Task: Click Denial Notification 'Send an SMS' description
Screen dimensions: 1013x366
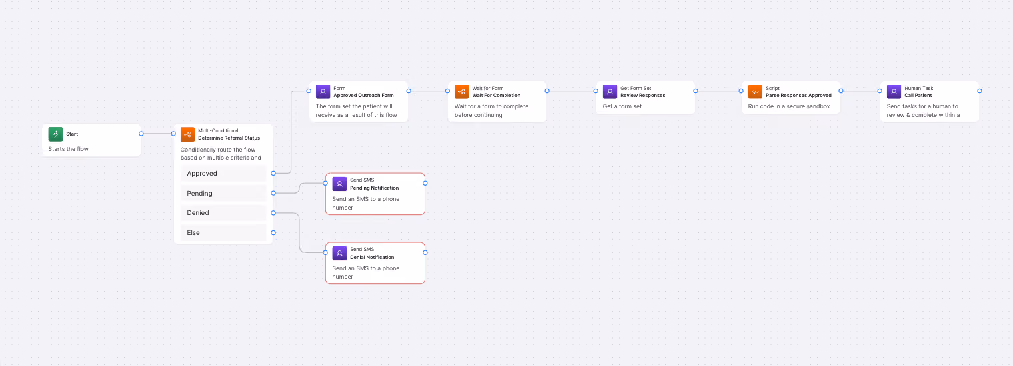Action: [x=366, y=272]
